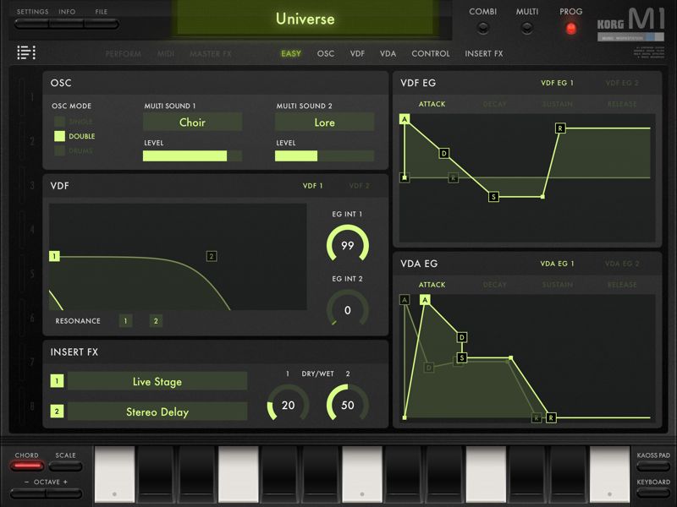Viewport: 677px width, 507px height.
Task: Play the leftmost white piano key
Action: pos(114,474)
